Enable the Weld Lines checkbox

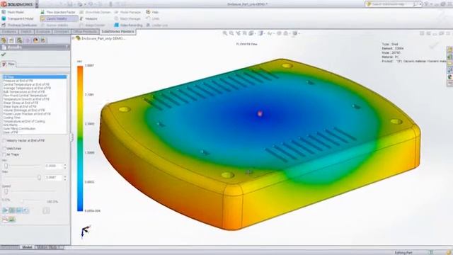(x=4, y=148)
